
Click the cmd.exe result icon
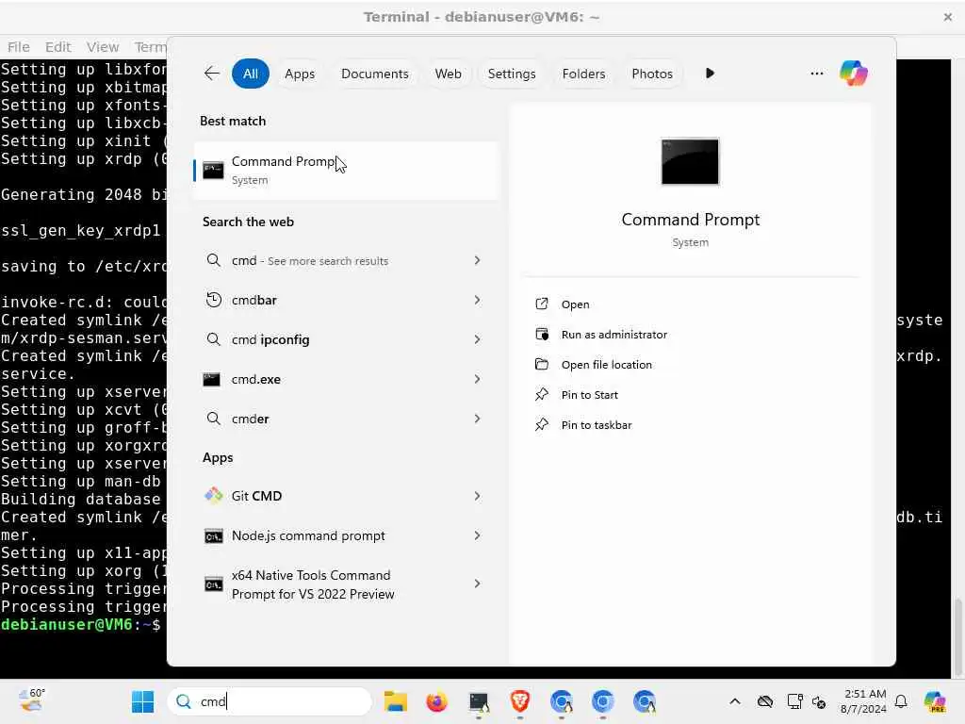pyautogui.click(x=212, y=379)
